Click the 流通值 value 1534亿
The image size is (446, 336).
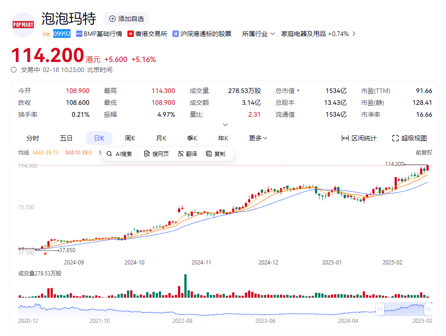point(336,114)
